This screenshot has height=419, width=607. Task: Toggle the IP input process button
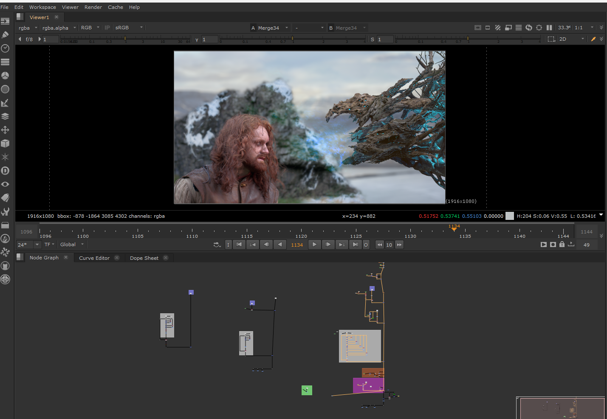107,28
